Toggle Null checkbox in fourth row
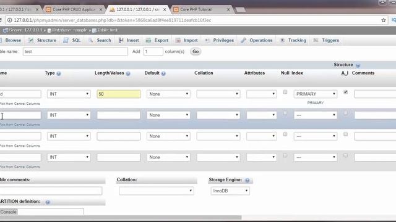The width and height of the screenshot is (396, 222). 285,155
